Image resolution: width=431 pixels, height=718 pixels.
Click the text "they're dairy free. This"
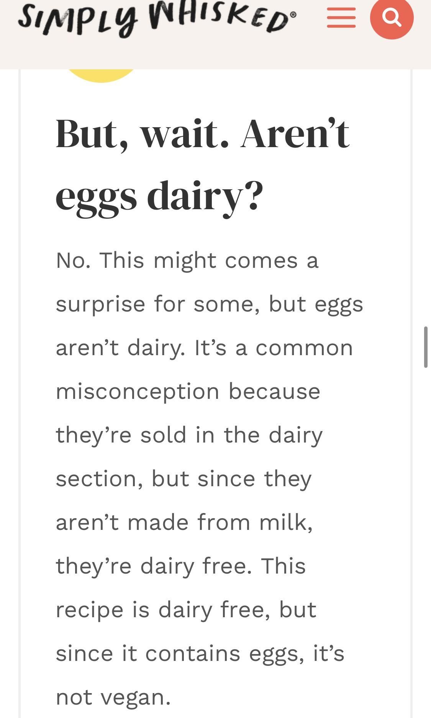pos(181,567)
